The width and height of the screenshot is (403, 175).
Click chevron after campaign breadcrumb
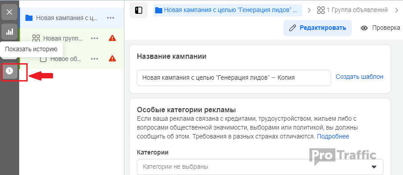309,10
